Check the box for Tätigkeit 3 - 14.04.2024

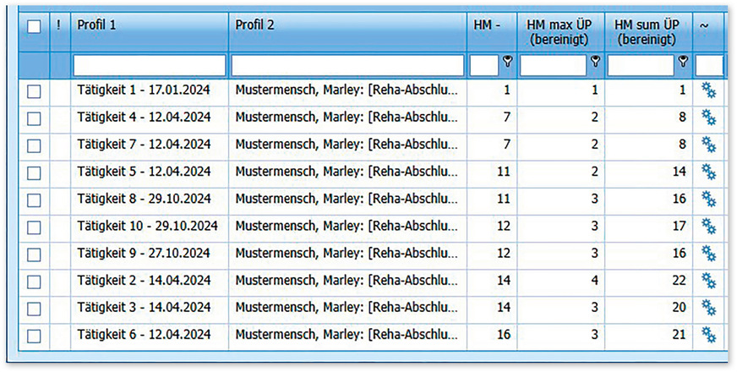[34, 309]
